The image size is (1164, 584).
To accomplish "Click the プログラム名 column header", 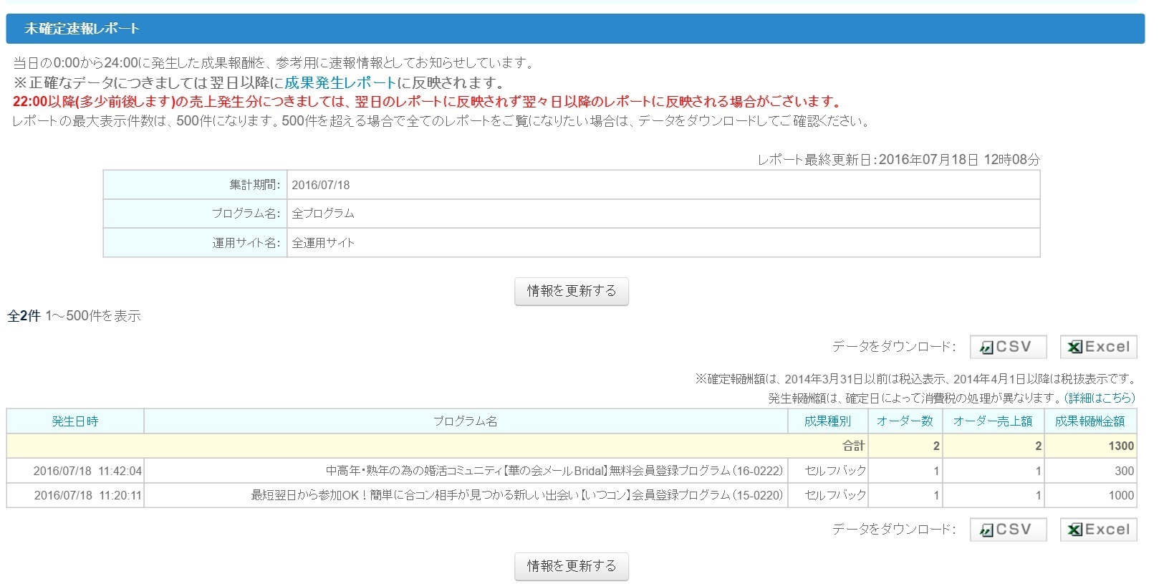I will coord(466,421).
